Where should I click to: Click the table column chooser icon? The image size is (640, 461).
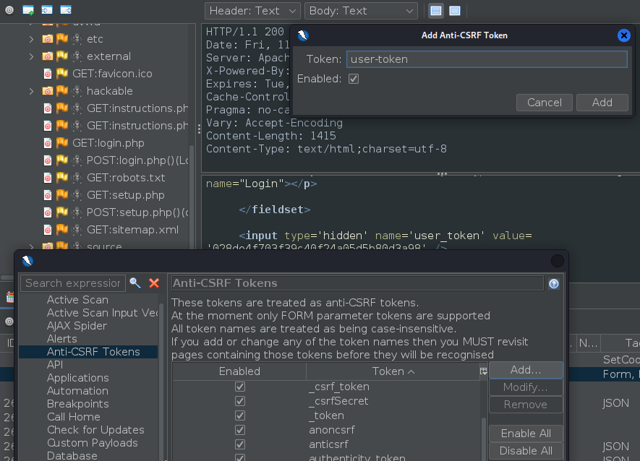483,371
